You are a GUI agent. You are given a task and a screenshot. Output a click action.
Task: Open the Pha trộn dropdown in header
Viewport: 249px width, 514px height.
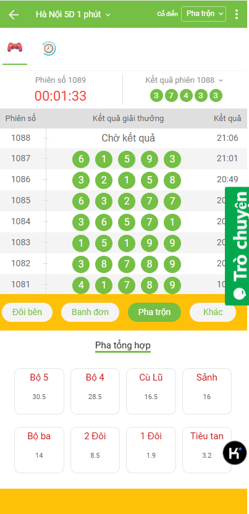(x=203, y=14)
